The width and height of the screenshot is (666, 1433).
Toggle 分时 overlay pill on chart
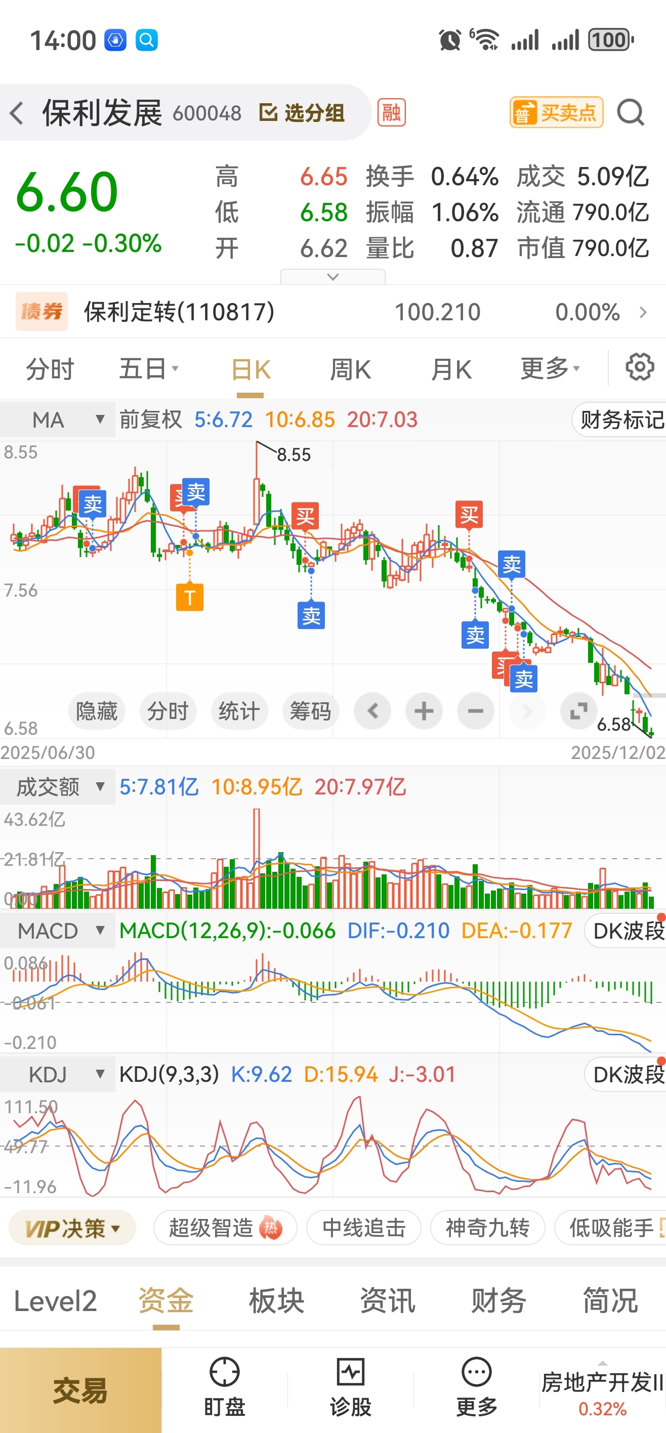pyautogui.click(x=168, y=711)
